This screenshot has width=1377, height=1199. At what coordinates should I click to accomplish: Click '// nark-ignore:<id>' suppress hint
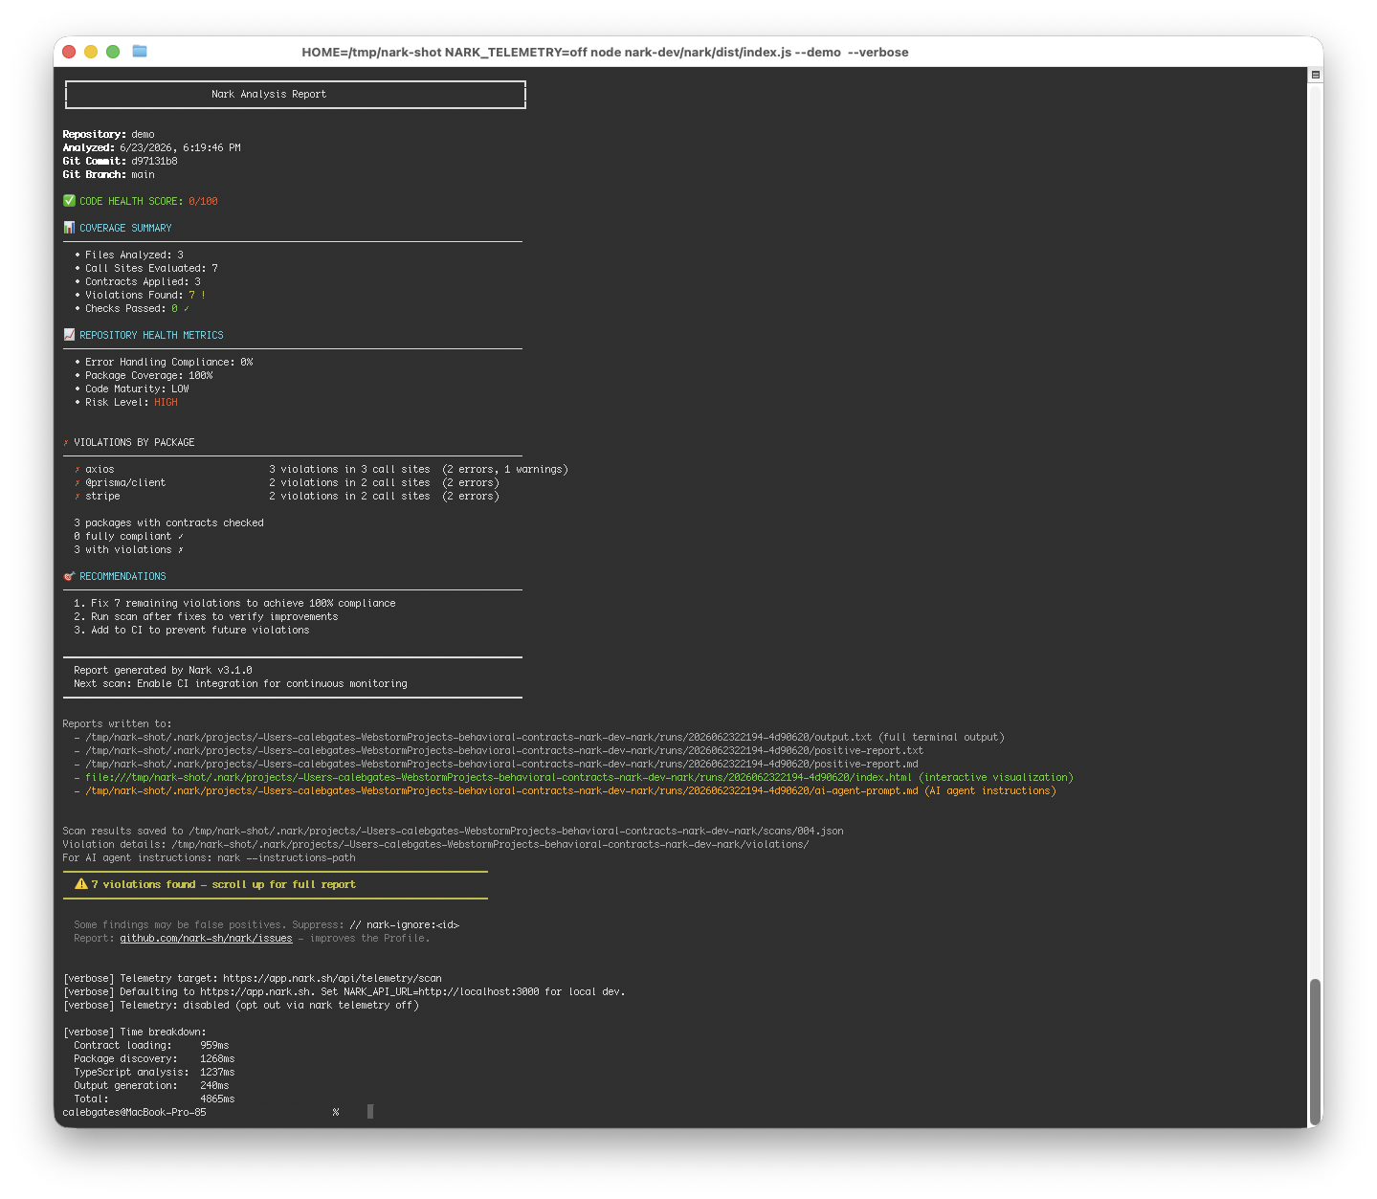click(x=404, y=925)
